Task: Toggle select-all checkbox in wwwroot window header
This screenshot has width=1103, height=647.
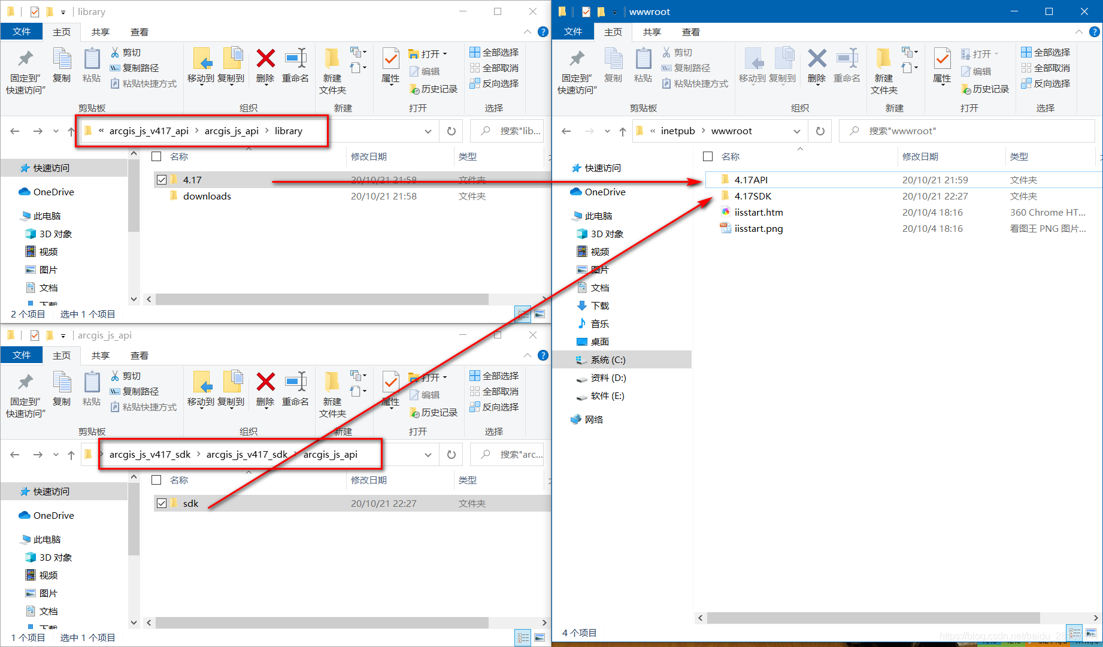Action: (x=708, y=156)
